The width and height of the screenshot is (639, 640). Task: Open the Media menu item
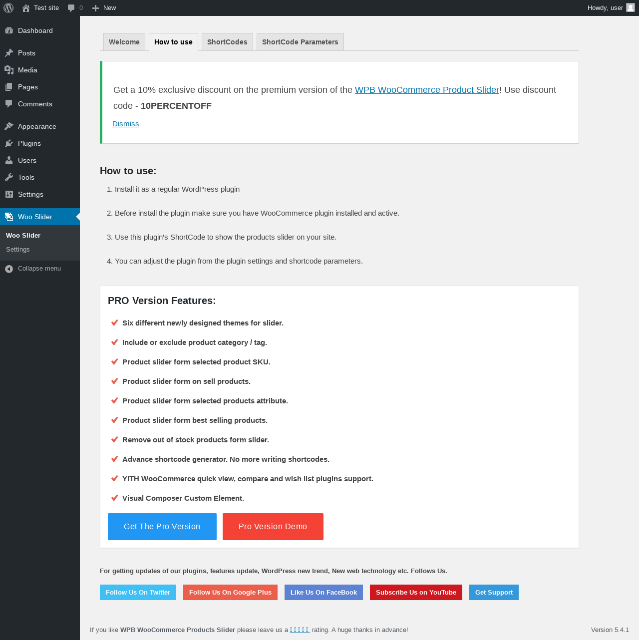click(40, 70)
